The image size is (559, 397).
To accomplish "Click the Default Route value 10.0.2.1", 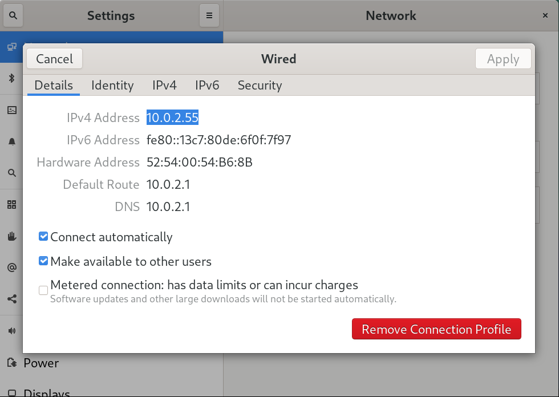I will 168,184.
